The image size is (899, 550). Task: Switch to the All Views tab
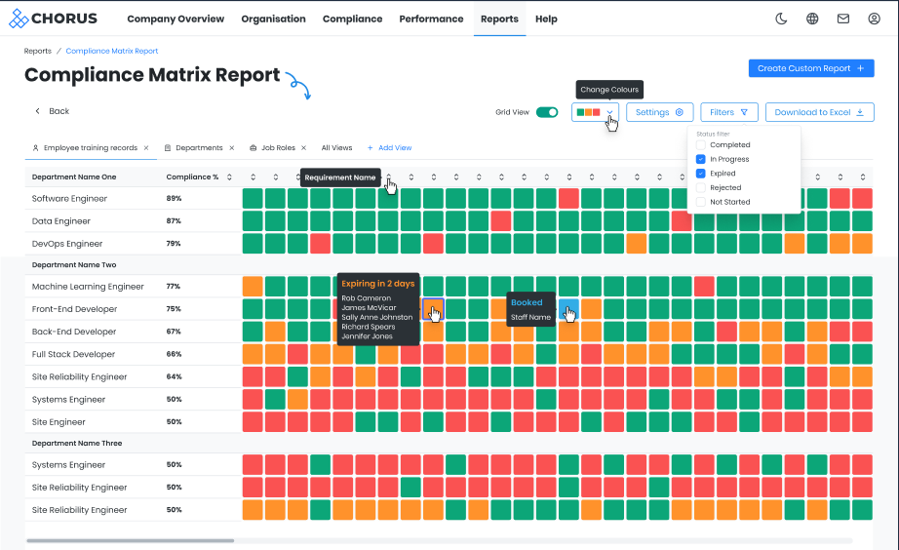[336, 148]
